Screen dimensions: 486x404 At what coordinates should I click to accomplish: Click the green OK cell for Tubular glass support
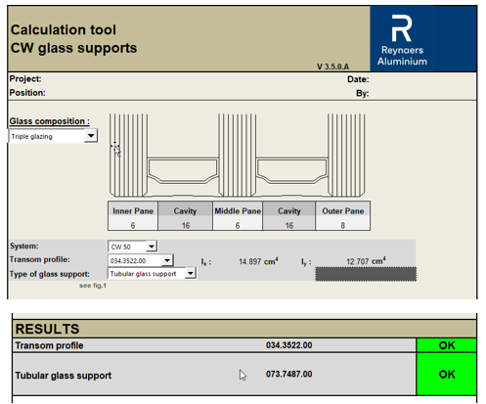(447, 374)
